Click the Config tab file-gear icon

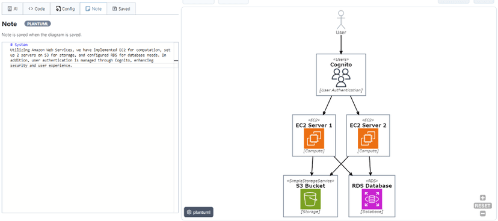[58, 8]
